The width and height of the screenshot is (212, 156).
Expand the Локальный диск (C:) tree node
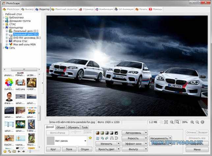click(7, 31)
